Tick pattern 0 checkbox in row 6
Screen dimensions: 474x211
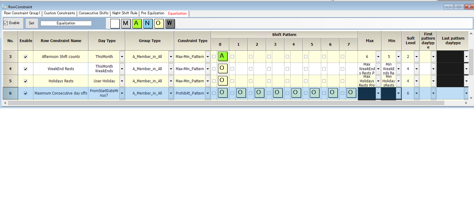214,93
